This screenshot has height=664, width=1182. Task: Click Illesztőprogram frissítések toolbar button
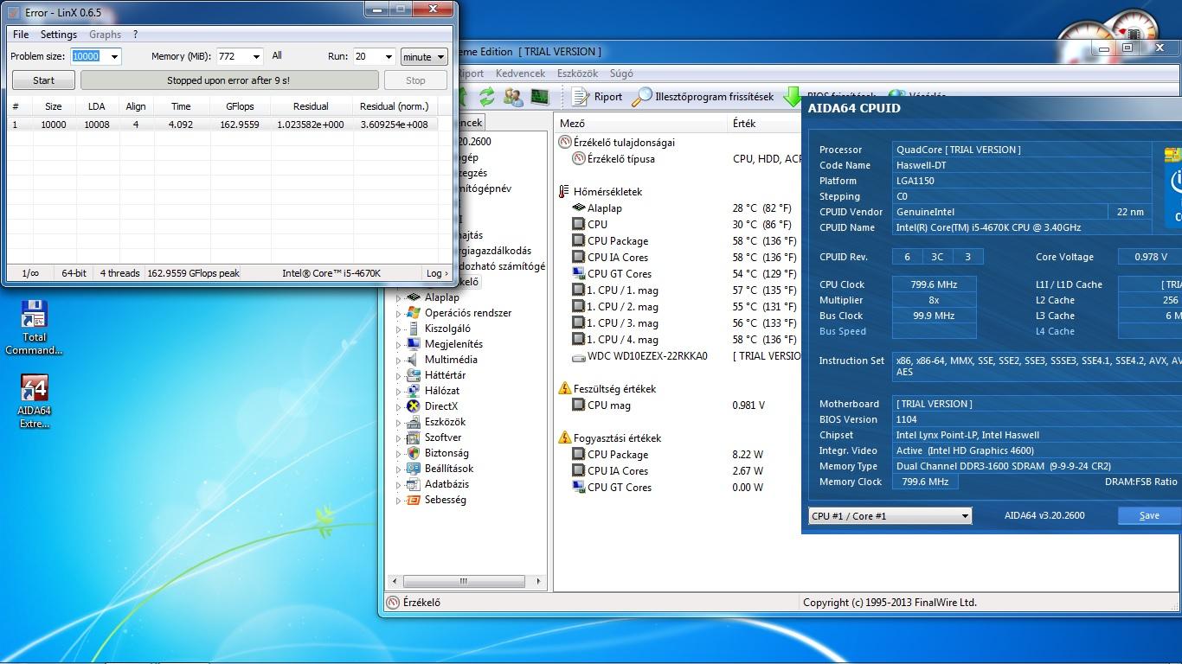point(703,97)
